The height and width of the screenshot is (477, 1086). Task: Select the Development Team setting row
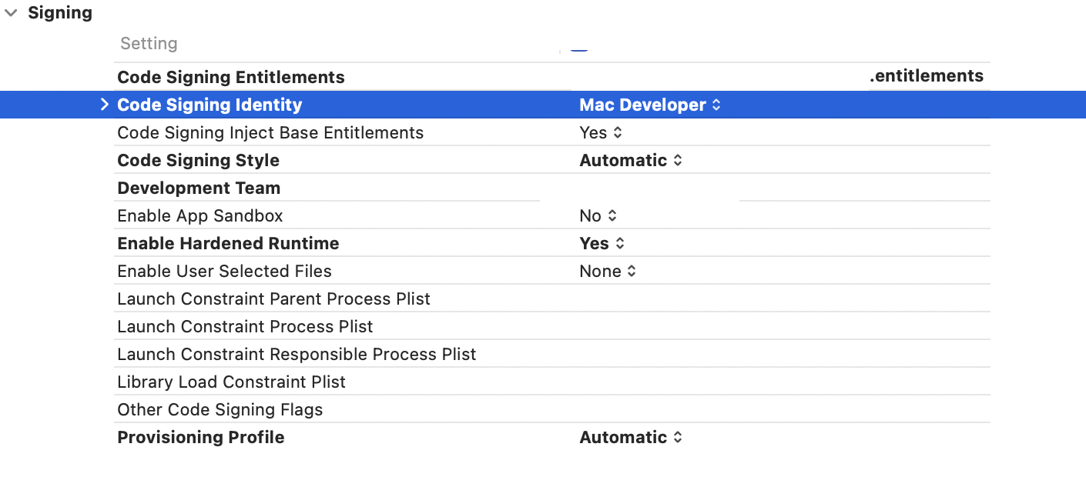tap(199, 188)
